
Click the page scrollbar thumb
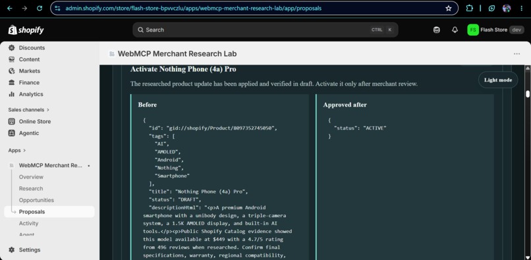pos(527,93)
